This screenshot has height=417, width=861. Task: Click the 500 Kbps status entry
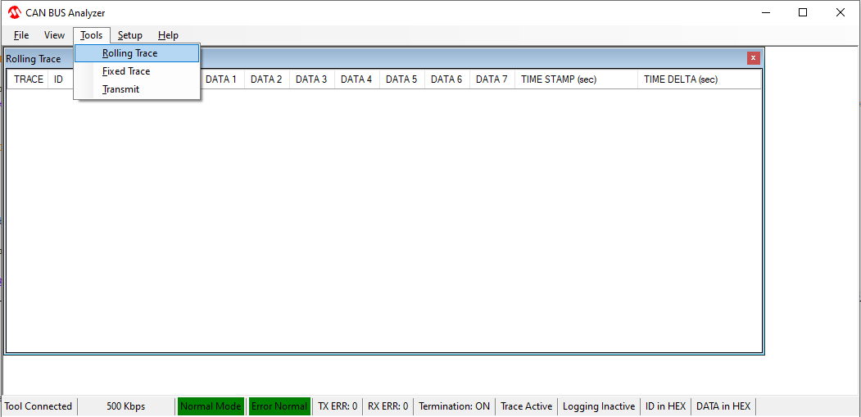125,406
